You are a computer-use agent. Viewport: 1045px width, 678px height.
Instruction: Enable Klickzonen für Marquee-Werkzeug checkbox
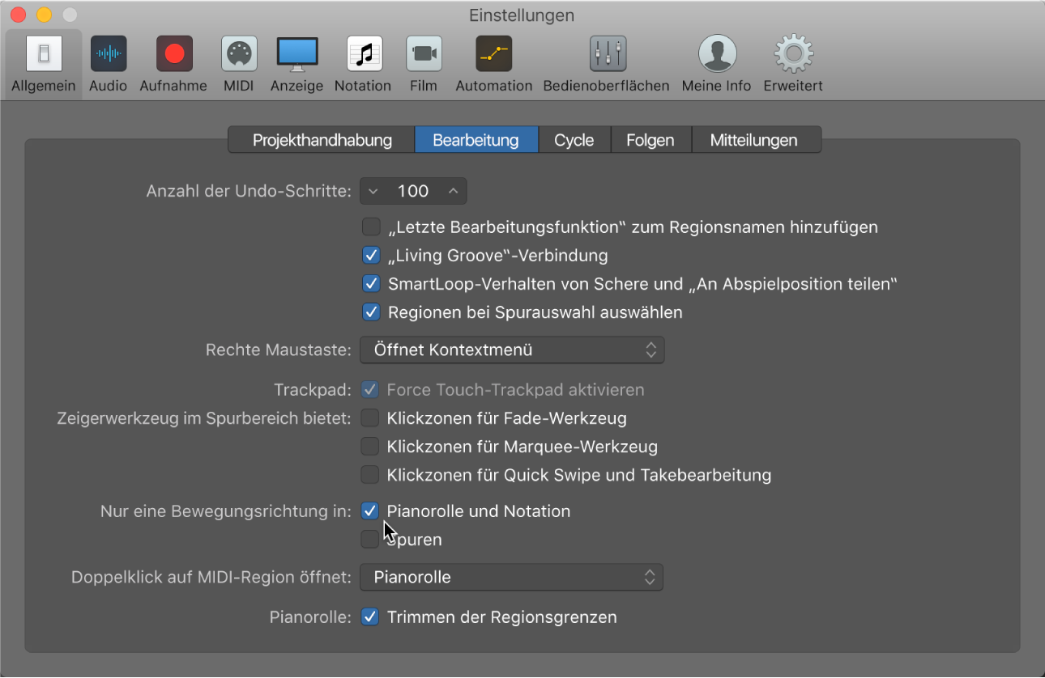pyautogui.click(x=370, y=447)
